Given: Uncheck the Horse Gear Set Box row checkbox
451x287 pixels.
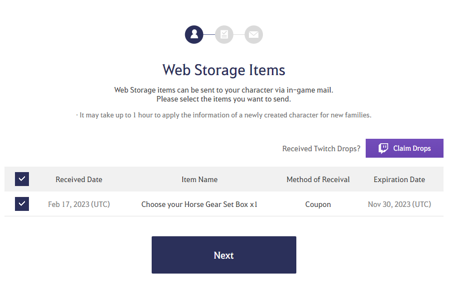Looking at the screenshot, I should (22, 204).
